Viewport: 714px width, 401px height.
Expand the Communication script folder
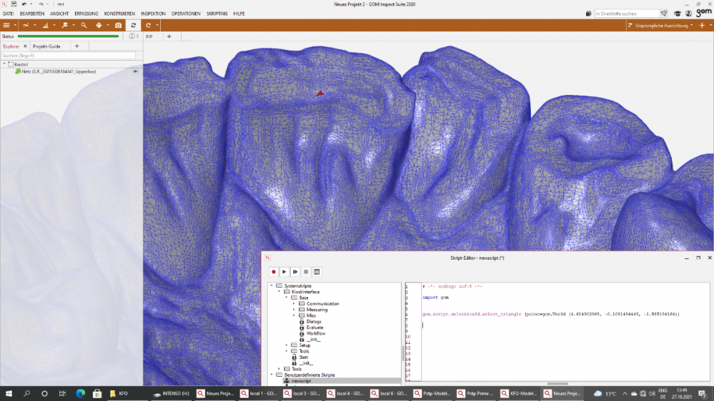click(294, 304)
